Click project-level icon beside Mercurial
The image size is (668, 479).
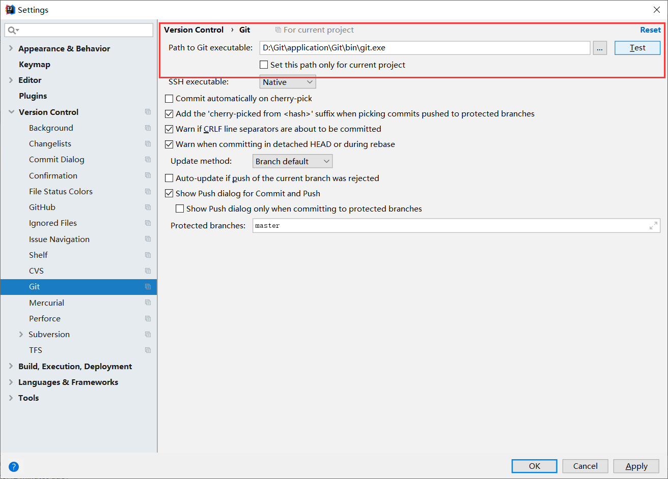pos(148,303)
